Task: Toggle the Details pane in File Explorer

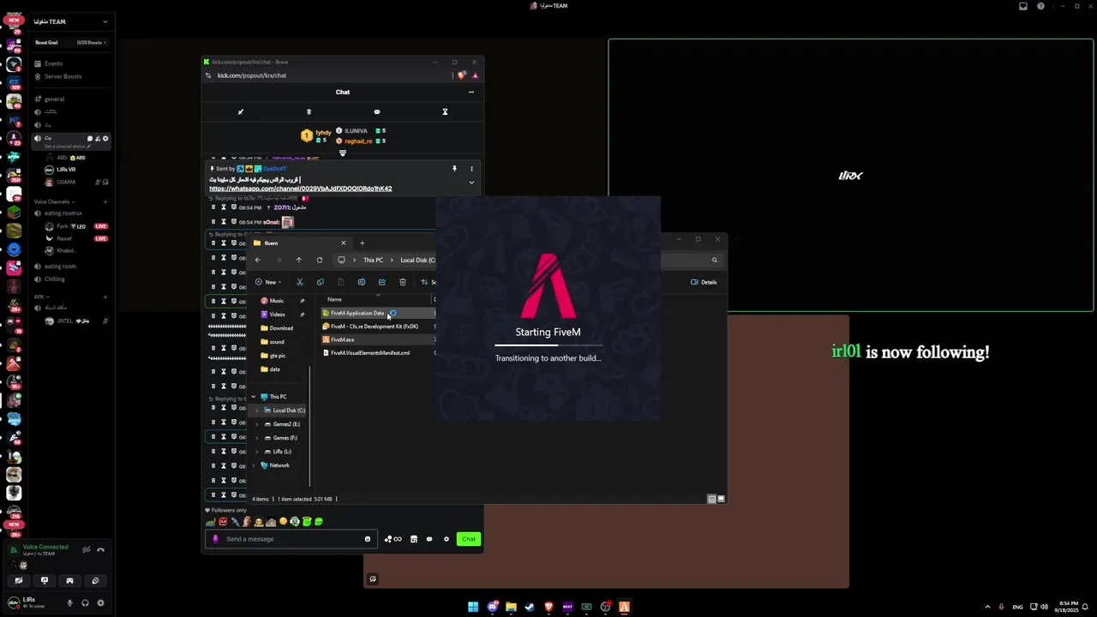Action: click(x=704, y=282)
